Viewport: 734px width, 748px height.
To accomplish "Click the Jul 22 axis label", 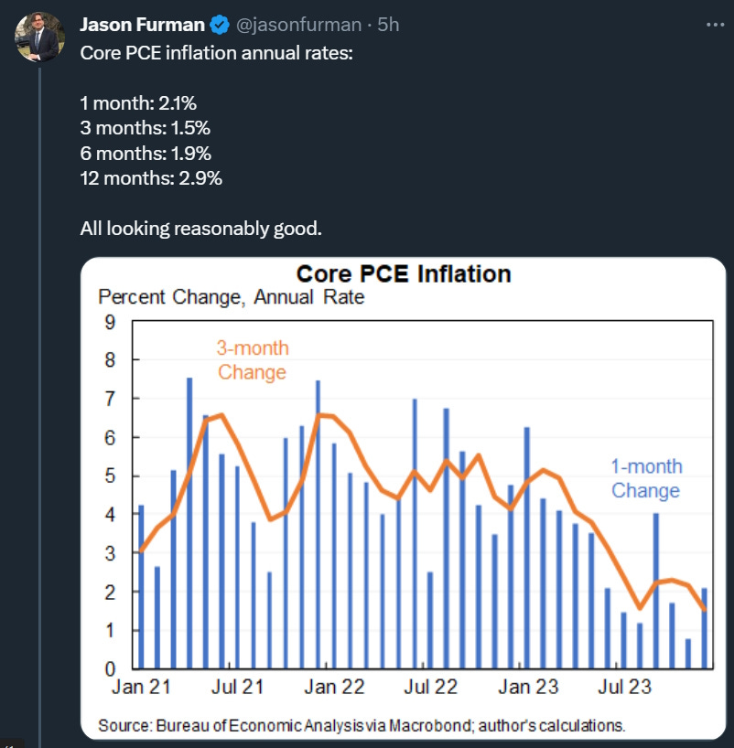I will [x=431, y=687].
